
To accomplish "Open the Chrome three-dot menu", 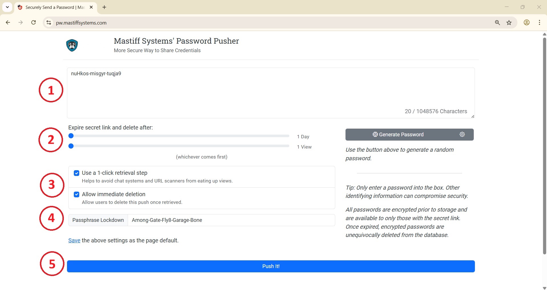I will coord(539,23).
